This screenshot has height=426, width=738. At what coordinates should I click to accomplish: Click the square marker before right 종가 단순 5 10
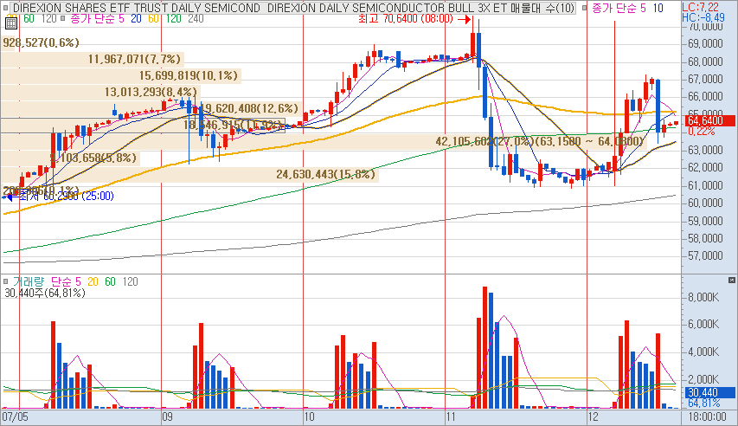[585, 8]
